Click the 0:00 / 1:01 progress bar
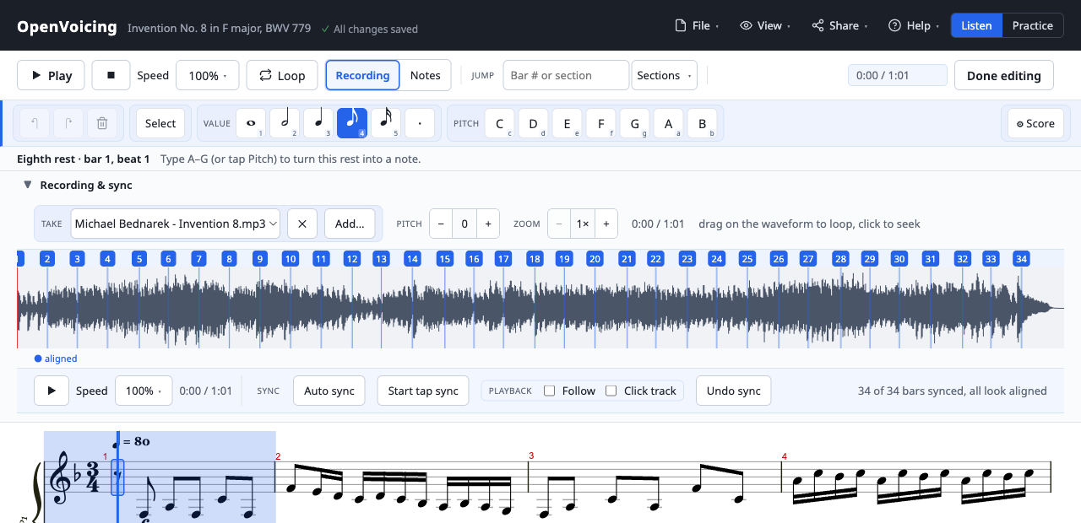Image resolution: width=1081 pixels, height=523 pixels. 898,75
